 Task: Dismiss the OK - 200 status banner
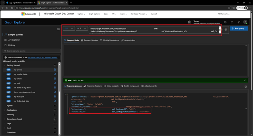(x=245, y=80)
